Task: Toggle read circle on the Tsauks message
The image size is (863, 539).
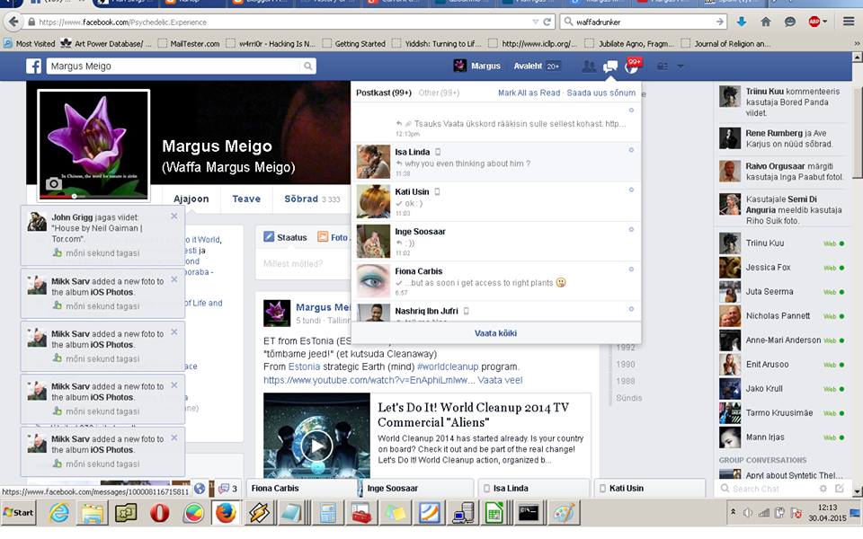Action: [631, 110]
